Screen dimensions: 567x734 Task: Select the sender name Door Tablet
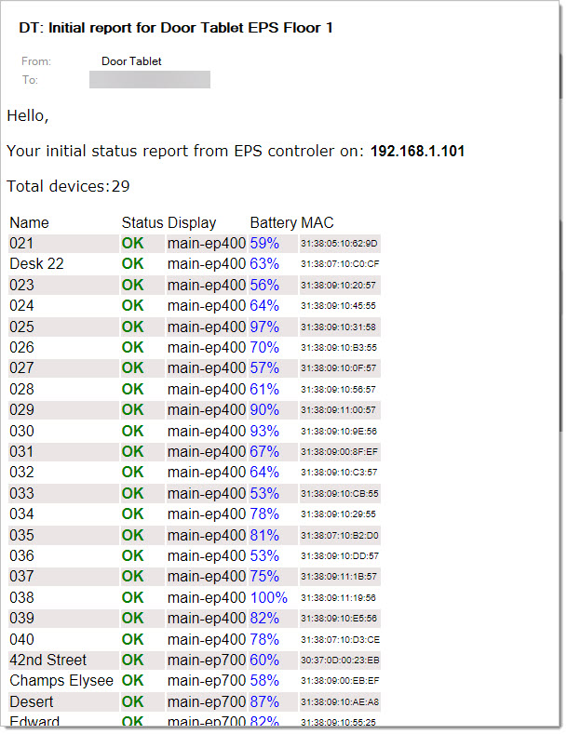[131, 61]
